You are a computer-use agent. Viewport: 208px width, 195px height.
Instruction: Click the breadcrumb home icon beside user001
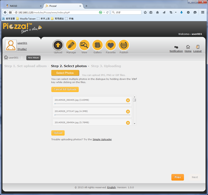(x=6, y=57)
